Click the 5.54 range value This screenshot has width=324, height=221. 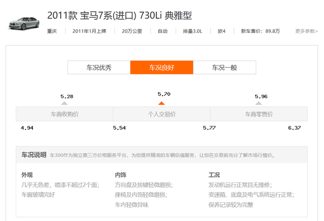tap(119, 128)
